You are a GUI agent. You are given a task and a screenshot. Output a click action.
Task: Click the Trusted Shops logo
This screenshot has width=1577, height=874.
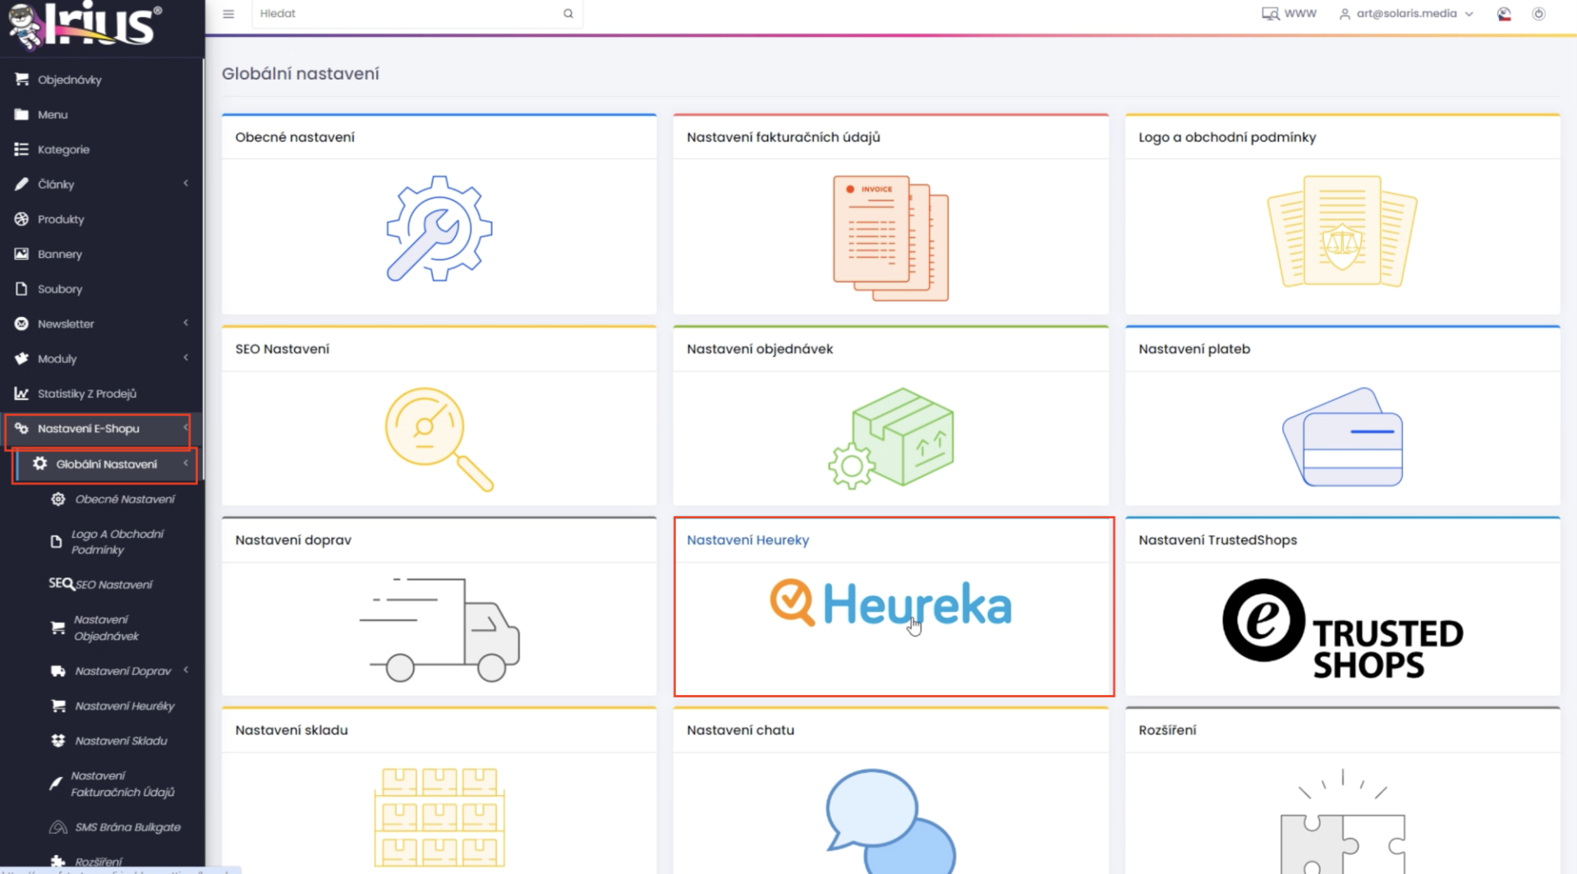click(1342, 629)
